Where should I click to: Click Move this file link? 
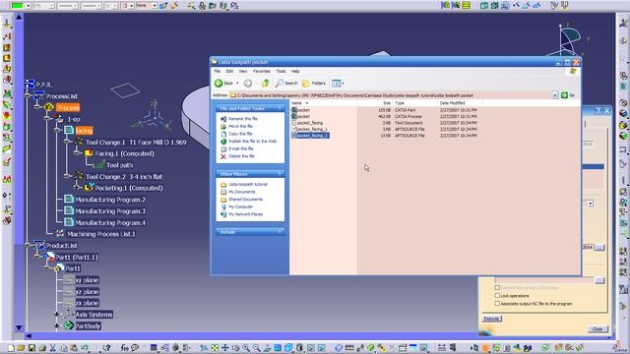point(240,126)
